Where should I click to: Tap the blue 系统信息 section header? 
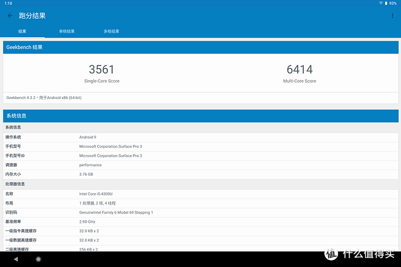200,116
